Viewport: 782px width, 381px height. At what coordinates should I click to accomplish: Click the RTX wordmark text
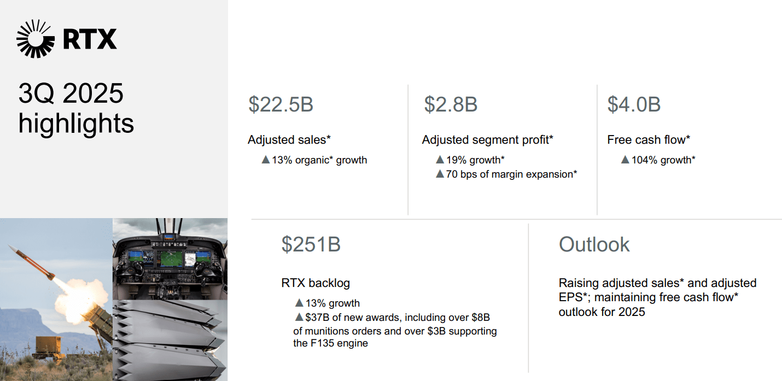(90, 39)
